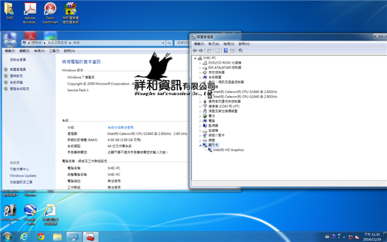Screen dimensions: 387x242
Task: Expand the network adapters node
Action: [200, 136]
